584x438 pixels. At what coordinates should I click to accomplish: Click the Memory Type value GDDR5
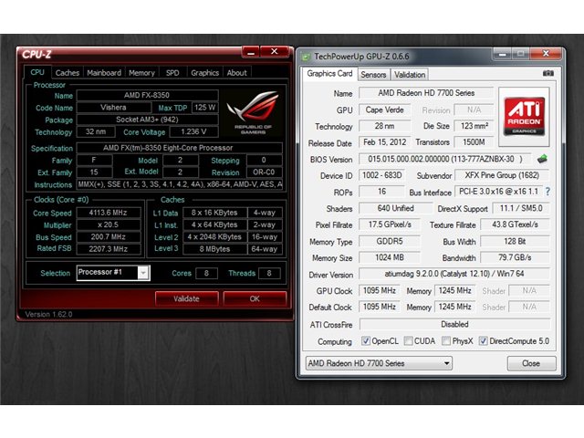point(390,241)
